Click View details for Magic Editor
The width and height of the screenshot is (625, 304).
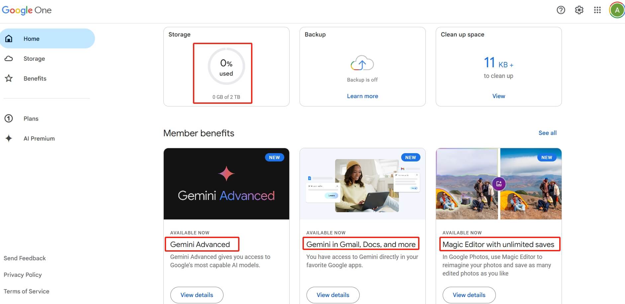pyautogui.click(x=469, y=295)
